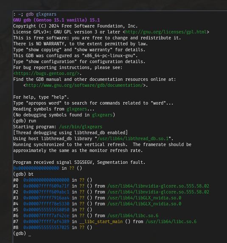Image resolution: width=227 pixels, height=243 pixels.
Task: Click the purple GNU gdb version header
Action: click(x=56, y=20)
